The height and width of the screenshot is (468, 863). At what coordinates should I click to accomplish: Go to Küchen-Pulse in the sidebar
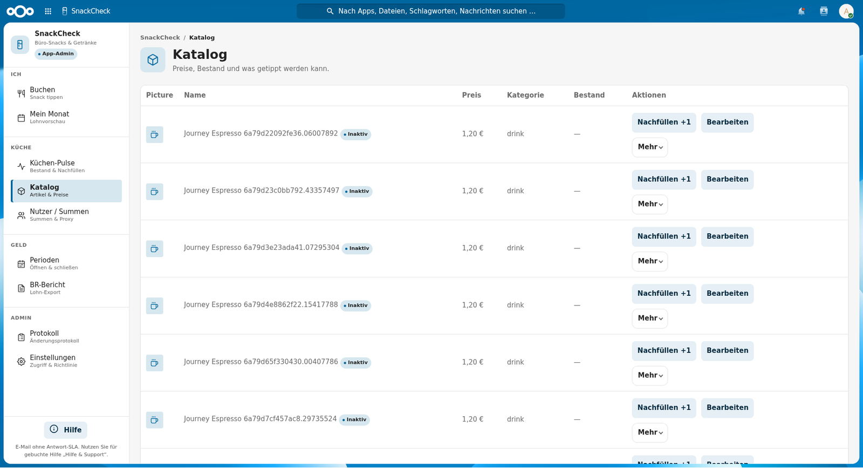[66, 167]
